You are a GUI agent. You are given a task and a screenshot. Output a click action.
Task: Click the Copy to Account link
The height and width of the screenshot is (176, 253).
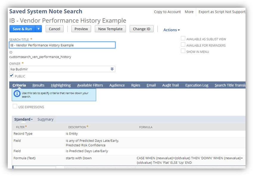click(x=167, y=12)
